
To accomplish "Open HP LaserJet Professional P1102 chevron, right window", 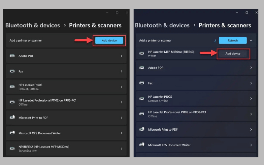I will pos(251,114).
